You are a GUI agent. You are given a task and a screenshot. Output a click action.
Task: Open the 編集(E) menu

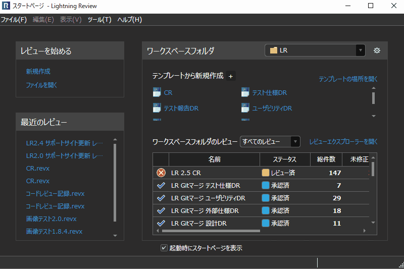[x=43, y=20]
